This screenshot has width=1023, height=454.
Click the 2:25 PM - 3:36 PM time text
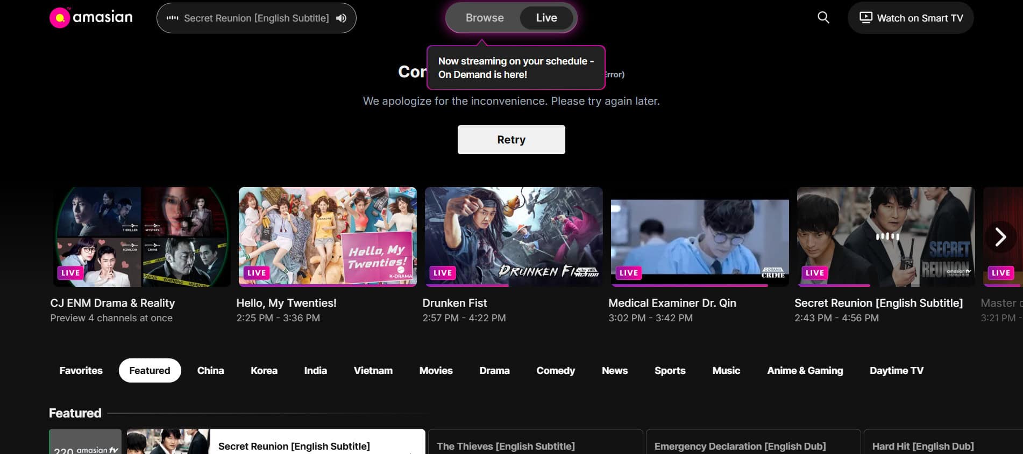point(278,318)
